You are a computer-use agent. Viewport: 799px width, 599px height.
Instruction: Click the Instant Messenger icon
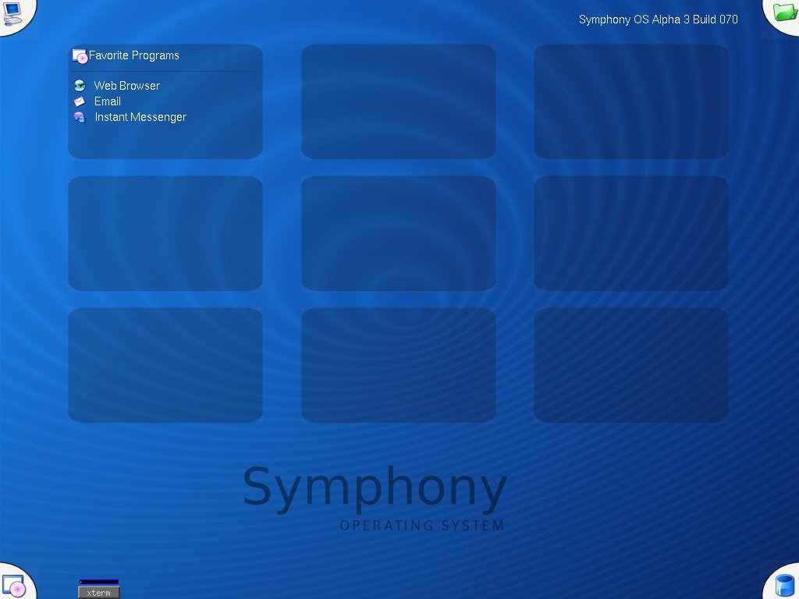pos(80,117)
